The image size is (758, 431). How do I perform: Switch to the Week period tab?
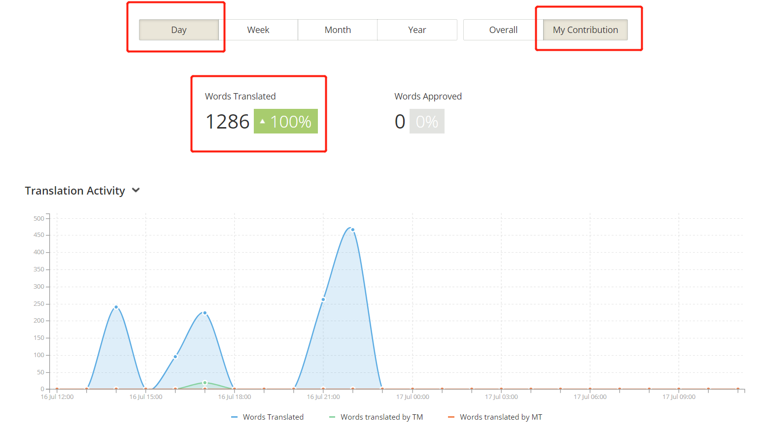tap(258, 30)
